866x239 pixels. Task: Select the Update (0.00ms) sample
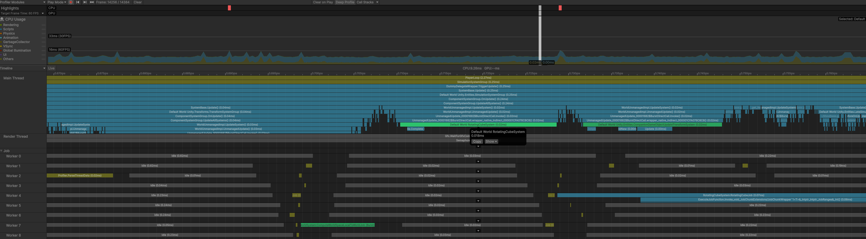[655, 129]
